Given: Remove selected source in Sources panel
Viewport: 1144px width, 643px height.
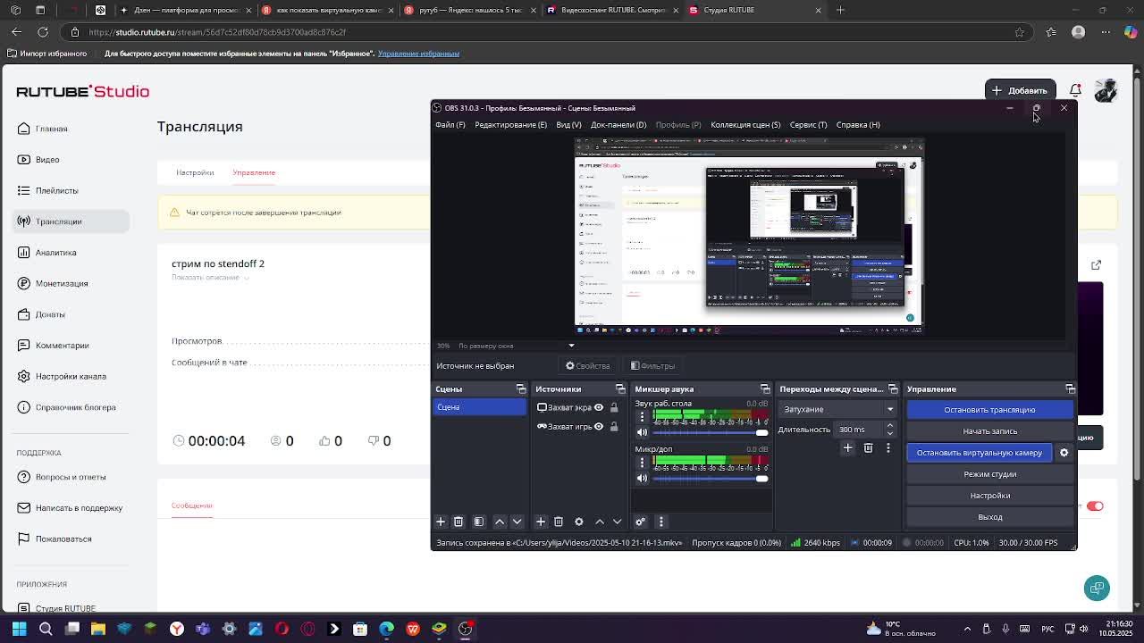Looking at the screenshot, I should point(559,522).
